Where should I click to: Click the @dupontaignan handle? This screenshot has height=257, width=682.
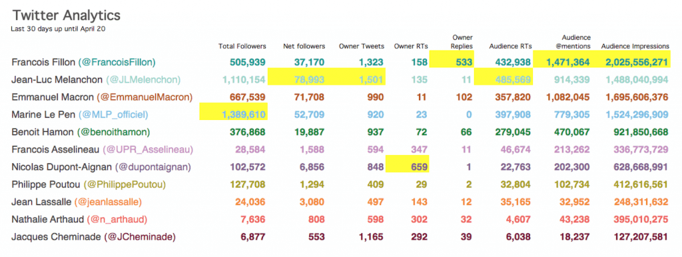(153, 167)
